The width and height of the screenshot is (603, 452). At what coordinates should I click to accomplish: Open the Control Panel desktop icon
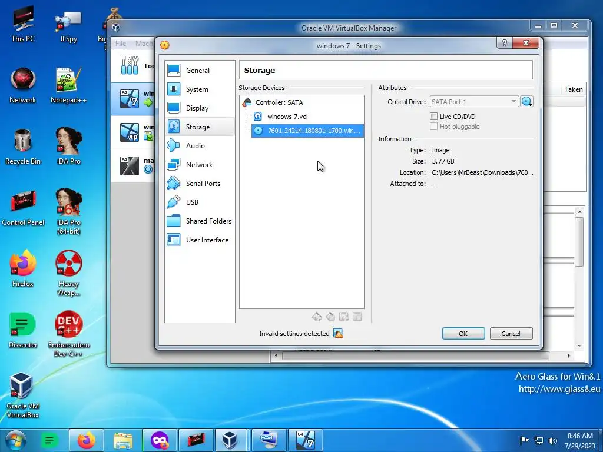click(23, 208)
